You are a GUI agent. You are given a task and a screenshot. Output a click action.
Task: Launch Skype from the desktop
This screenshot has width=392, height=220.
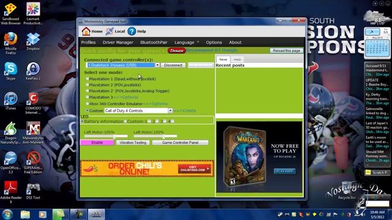10,71
